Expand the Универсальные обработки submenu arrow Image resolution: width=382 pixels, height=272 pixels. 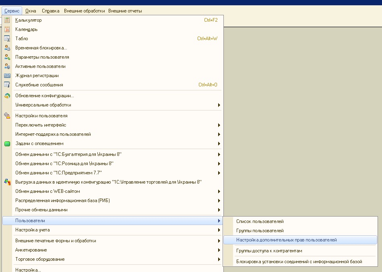(x=219, y=105)
